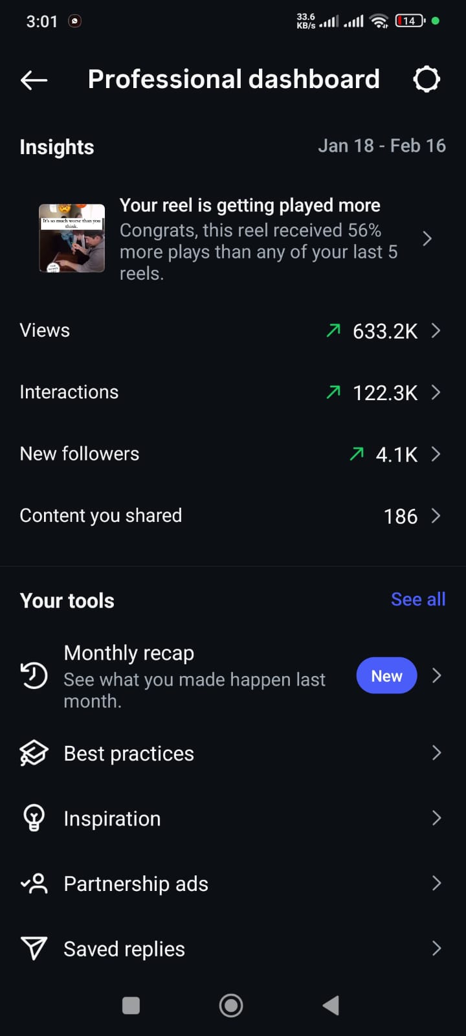Tap the Inspiration lightbulb icon
The height and width of the screenshot is (1036, 466).
pyautogui.click(x=34, y=818)
